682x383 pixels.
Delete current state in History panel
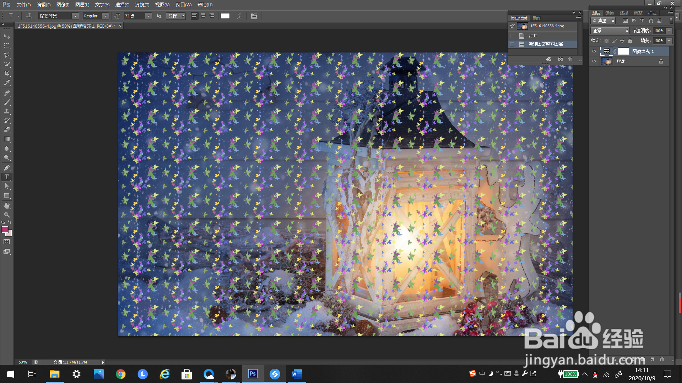click(x=570, y=59)
